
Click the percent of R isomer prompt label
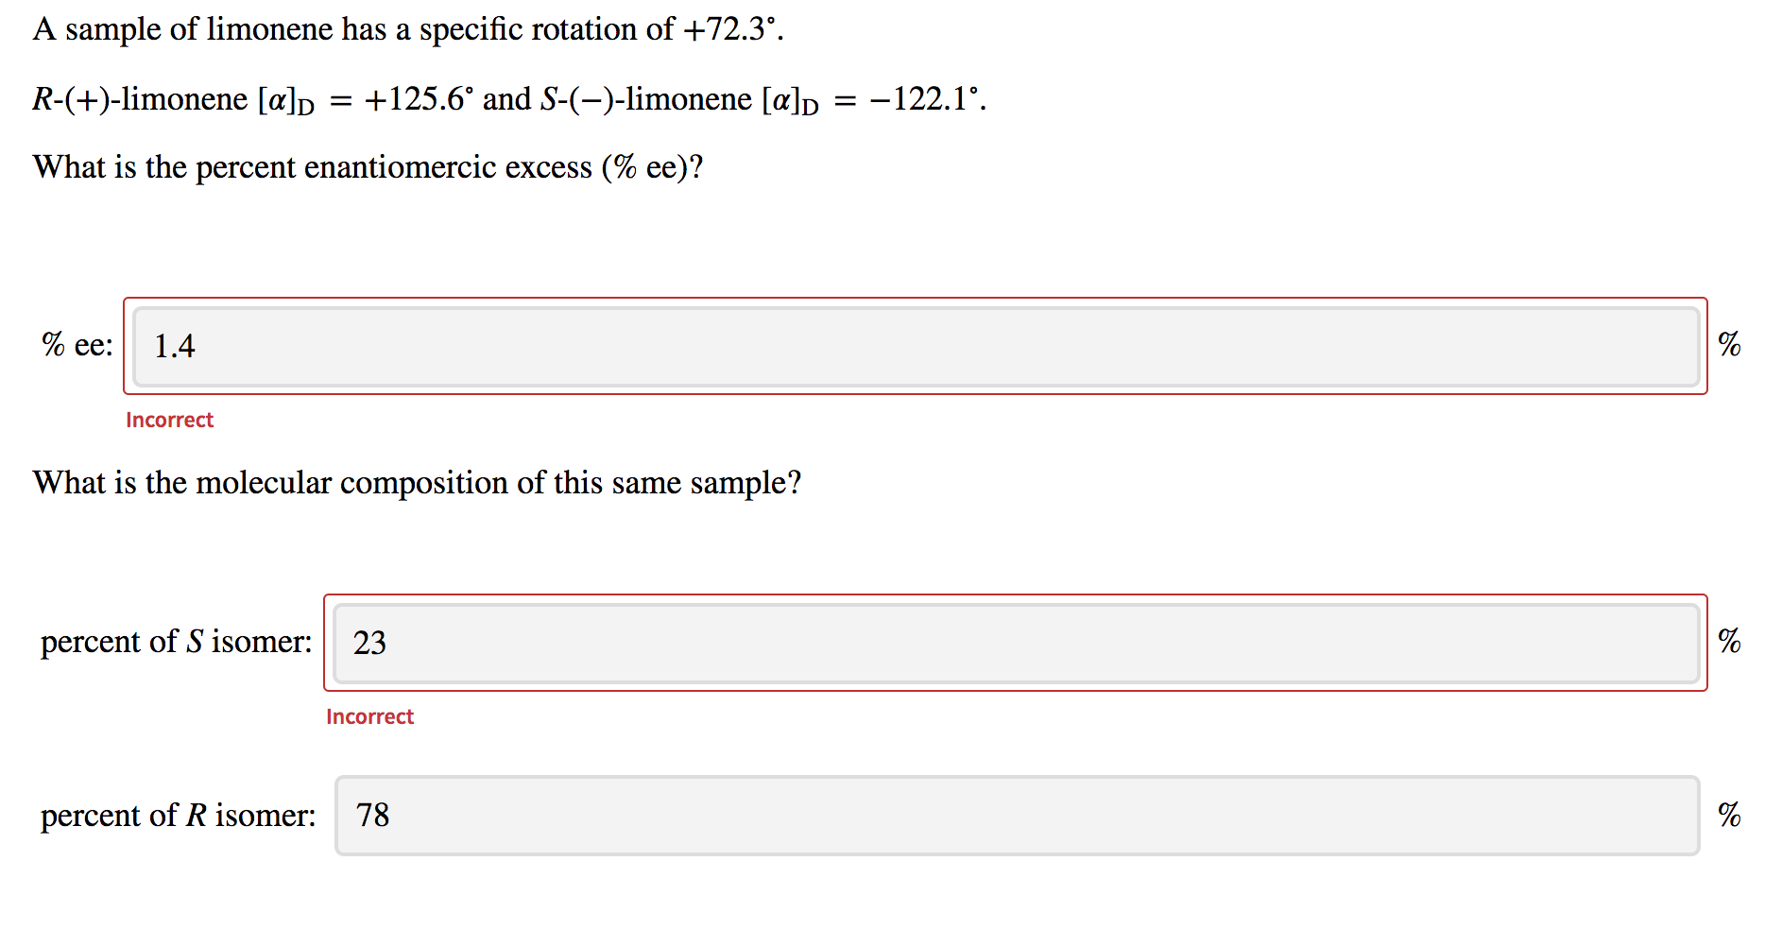tap(178, 816)
